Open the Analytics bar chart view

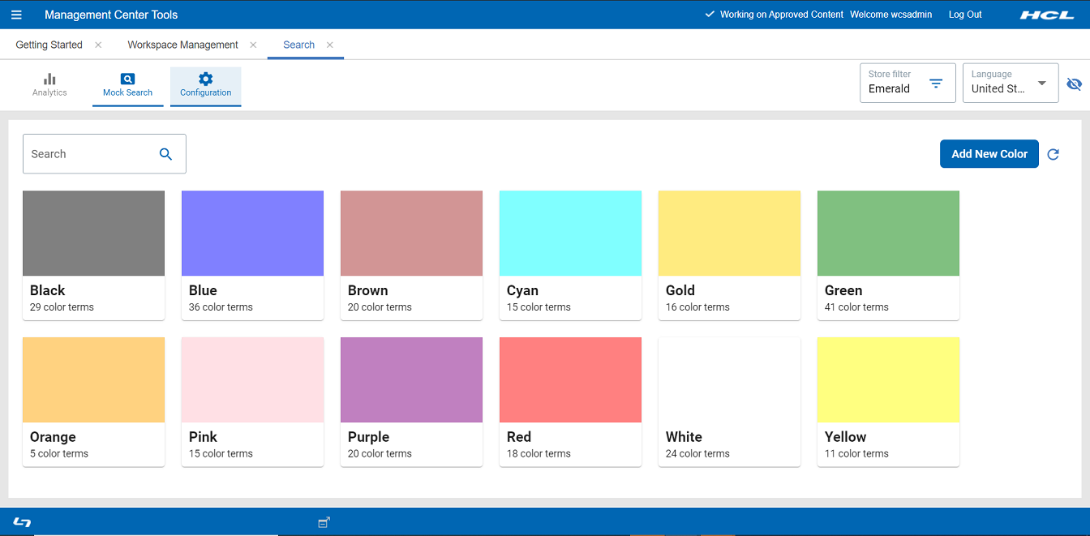(49, 85)
